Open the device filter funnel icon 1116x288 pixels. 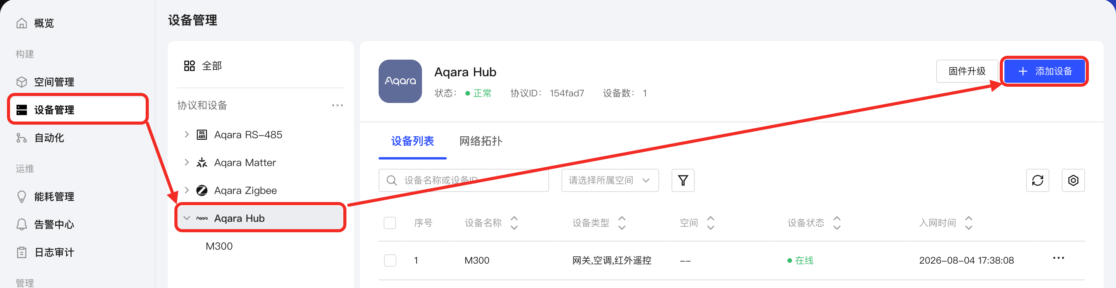683,180
